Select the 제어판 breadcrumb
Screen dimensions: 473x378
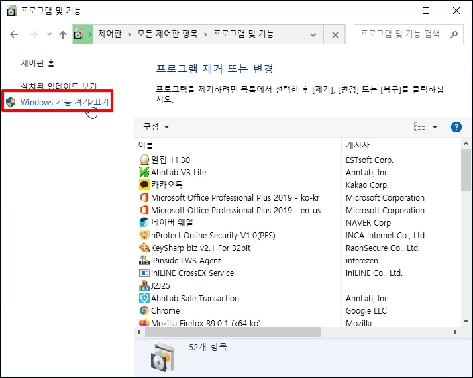(x=110, y=34)
